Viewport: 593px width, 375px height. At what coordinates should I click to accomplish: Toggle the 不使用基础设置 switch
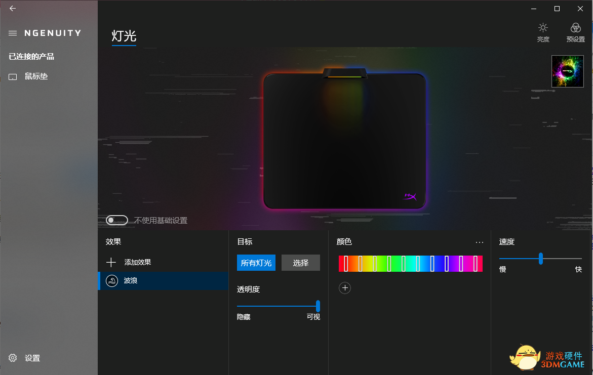click(117, 220)
